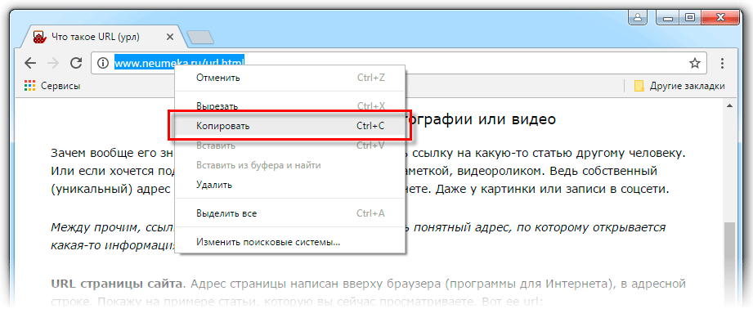Screen dimensions: 753x309
Task: Choose Копировать in the context menu
Action: [x=291, y=126]
